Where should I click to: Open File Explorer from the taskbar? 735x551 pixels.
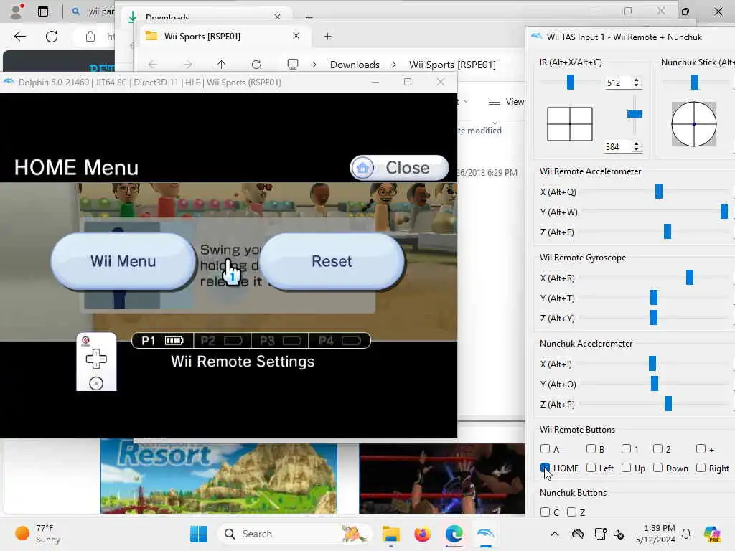(390, 534)
